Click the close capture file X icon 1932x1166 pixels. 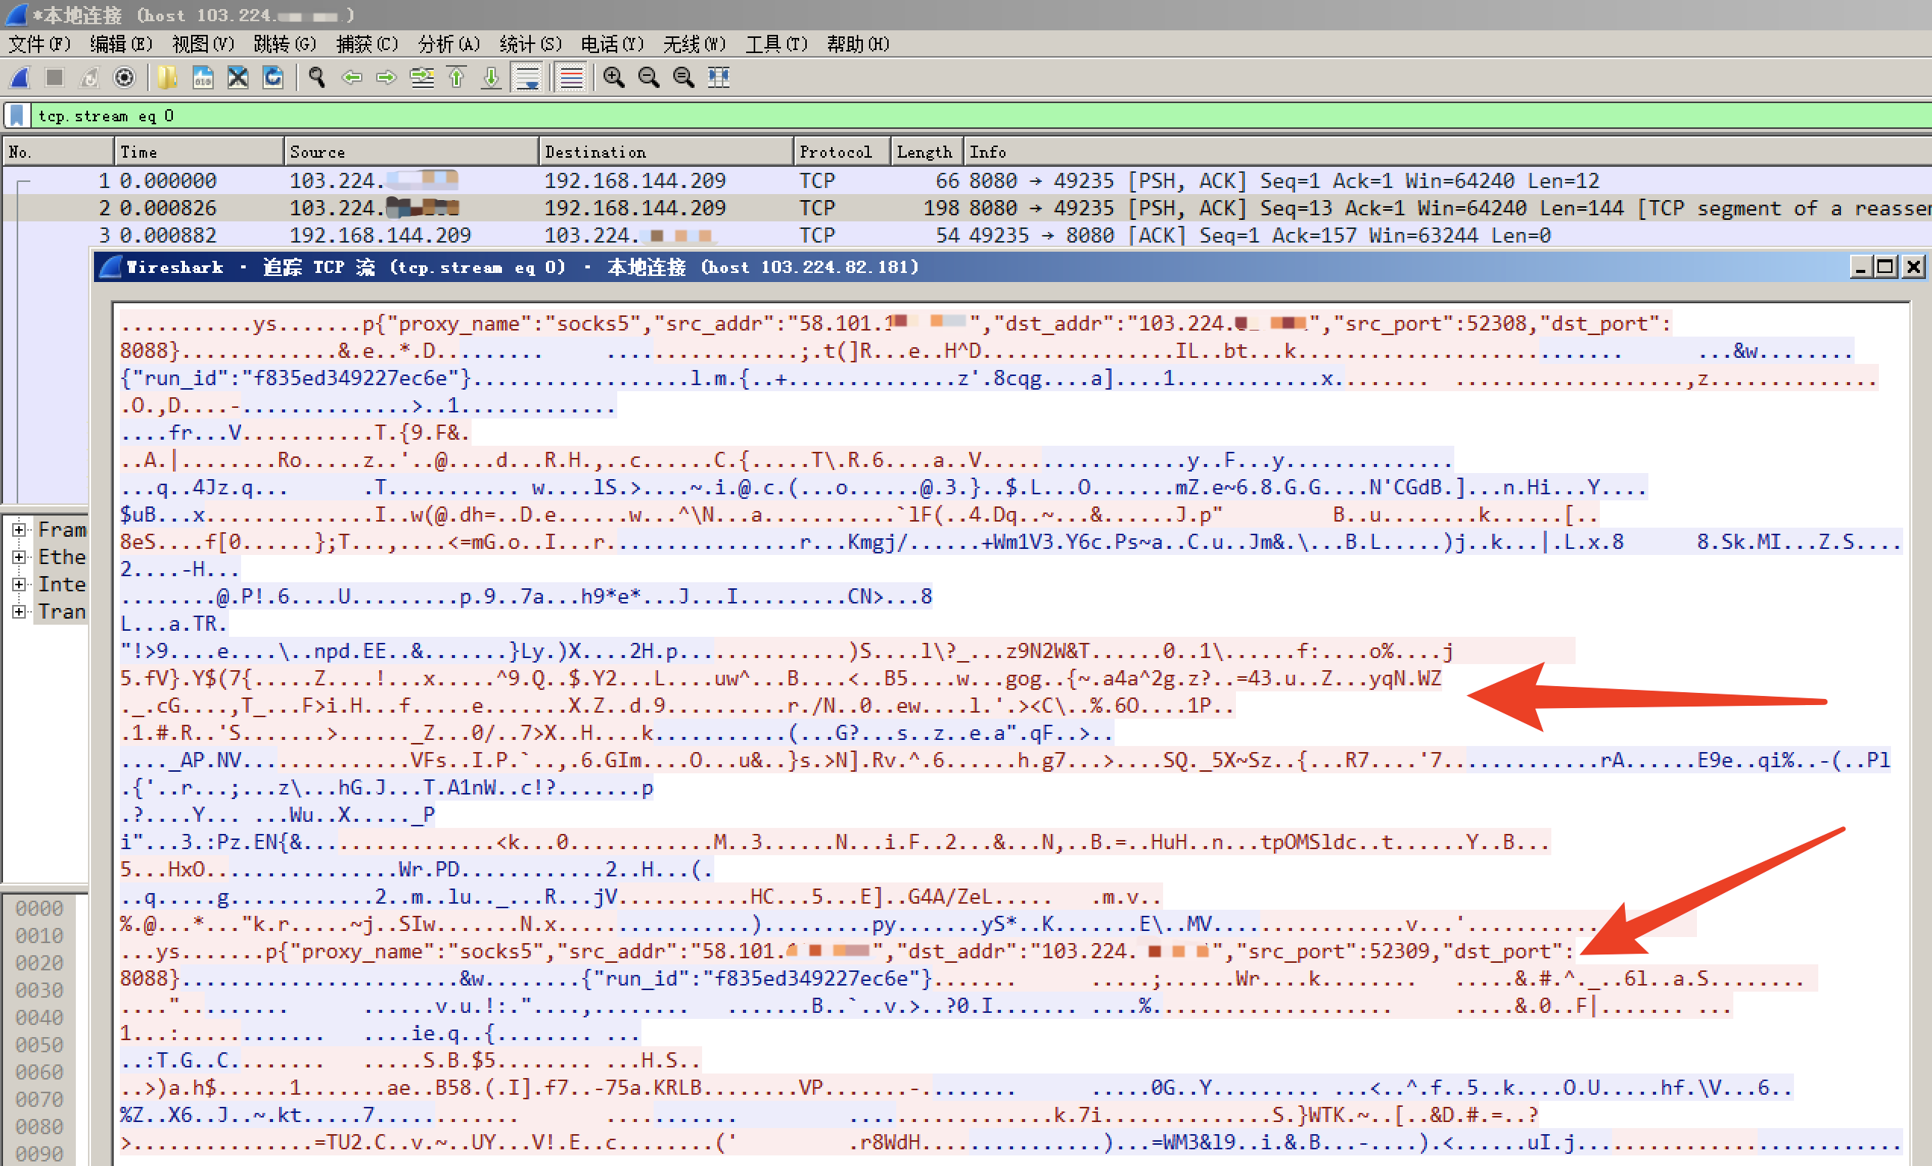tap(237, 77)
